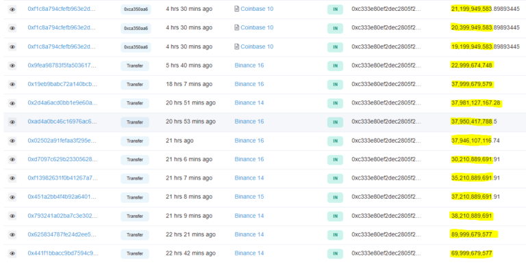View details eye icon of 0x19eb9babc72a140bcb transaction
Screen dimensions: 526x263
click(x=12, y=84)
